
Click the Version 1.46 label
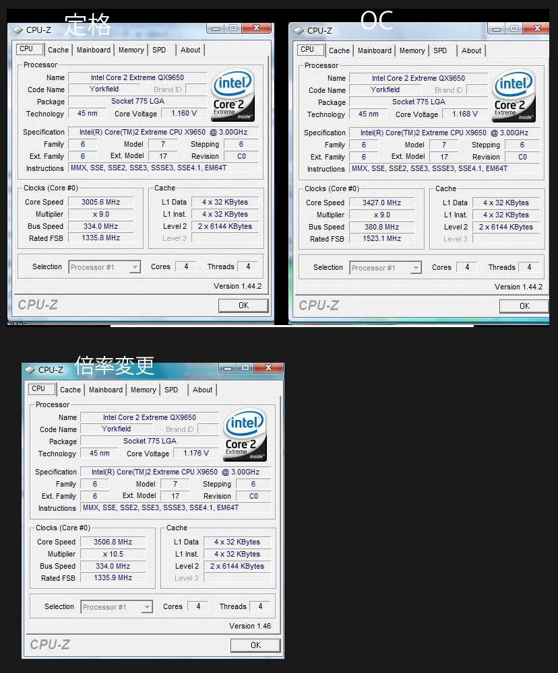pos(250,626)
